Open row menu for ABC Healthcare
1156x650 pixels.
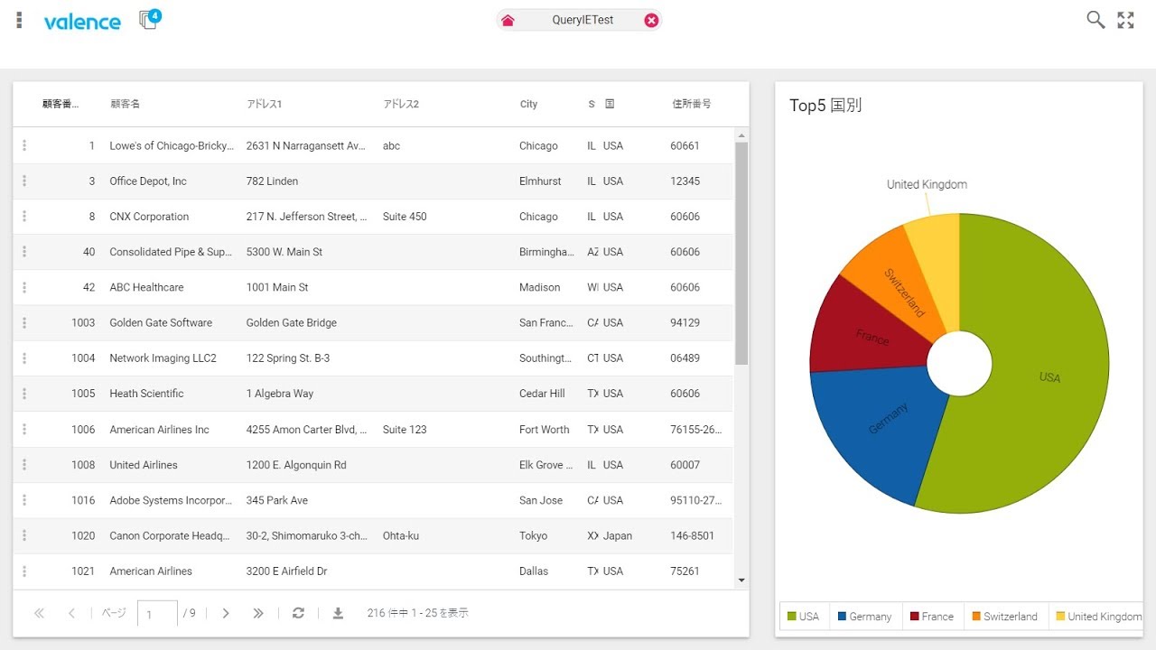tap(24, 287)
